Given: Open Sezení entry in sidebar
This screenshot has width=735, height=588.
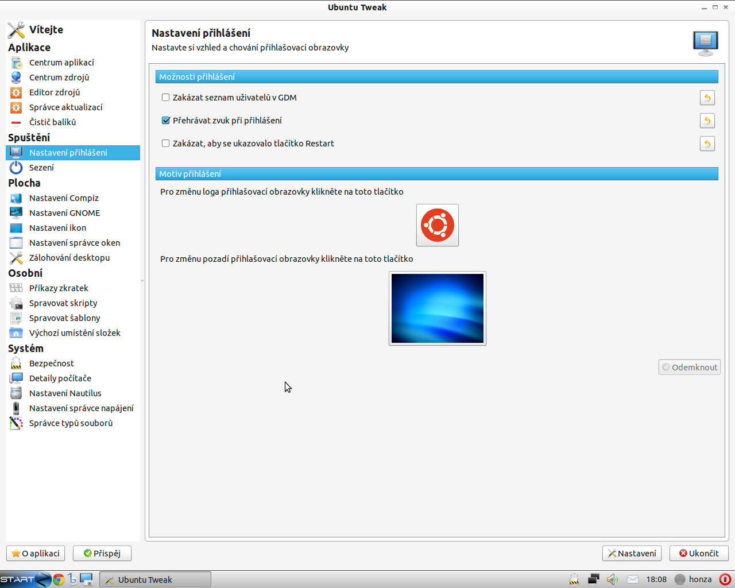Looking at the screenshot, I should coord(73,168).
